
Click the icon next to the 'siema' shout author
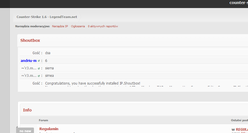[39, 68]
